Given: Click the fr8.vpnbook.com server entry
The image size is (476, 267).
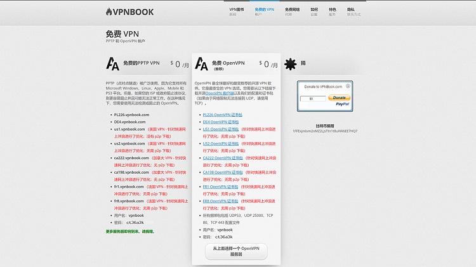Looking at the screenshot, I should (129, 201).
